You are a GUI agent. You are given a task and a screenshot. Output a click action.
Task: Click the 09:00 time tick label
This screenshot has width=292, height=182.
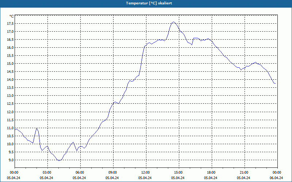pyautogui.click(x=112, y=172)
